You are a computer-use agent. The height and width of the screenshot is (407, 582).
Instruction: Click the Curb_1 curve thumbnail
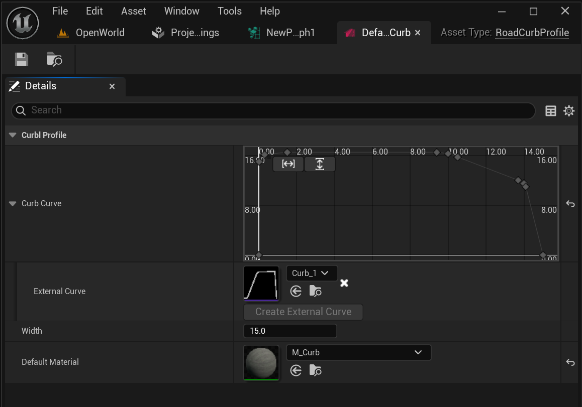pos(261,283)
